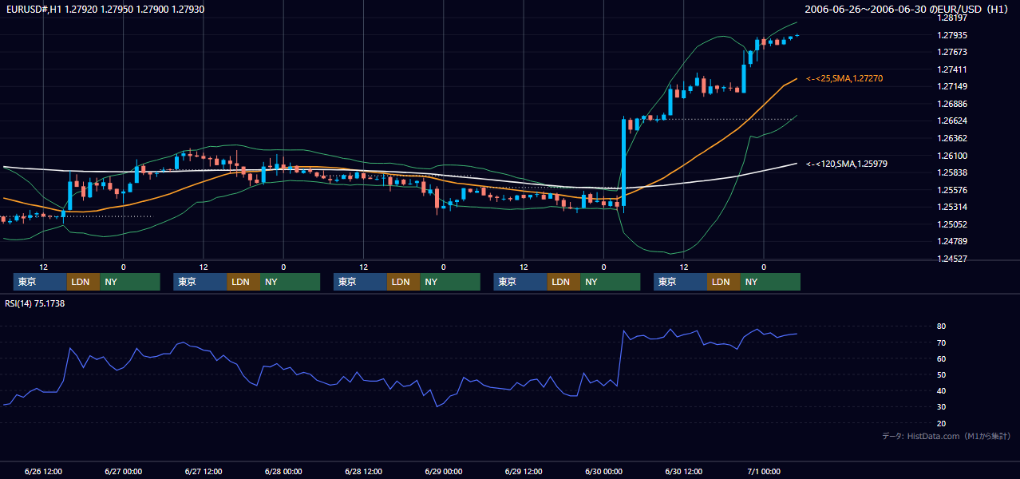Click price axis value 1.27149

pyautogui.click(x=953, y=86)
